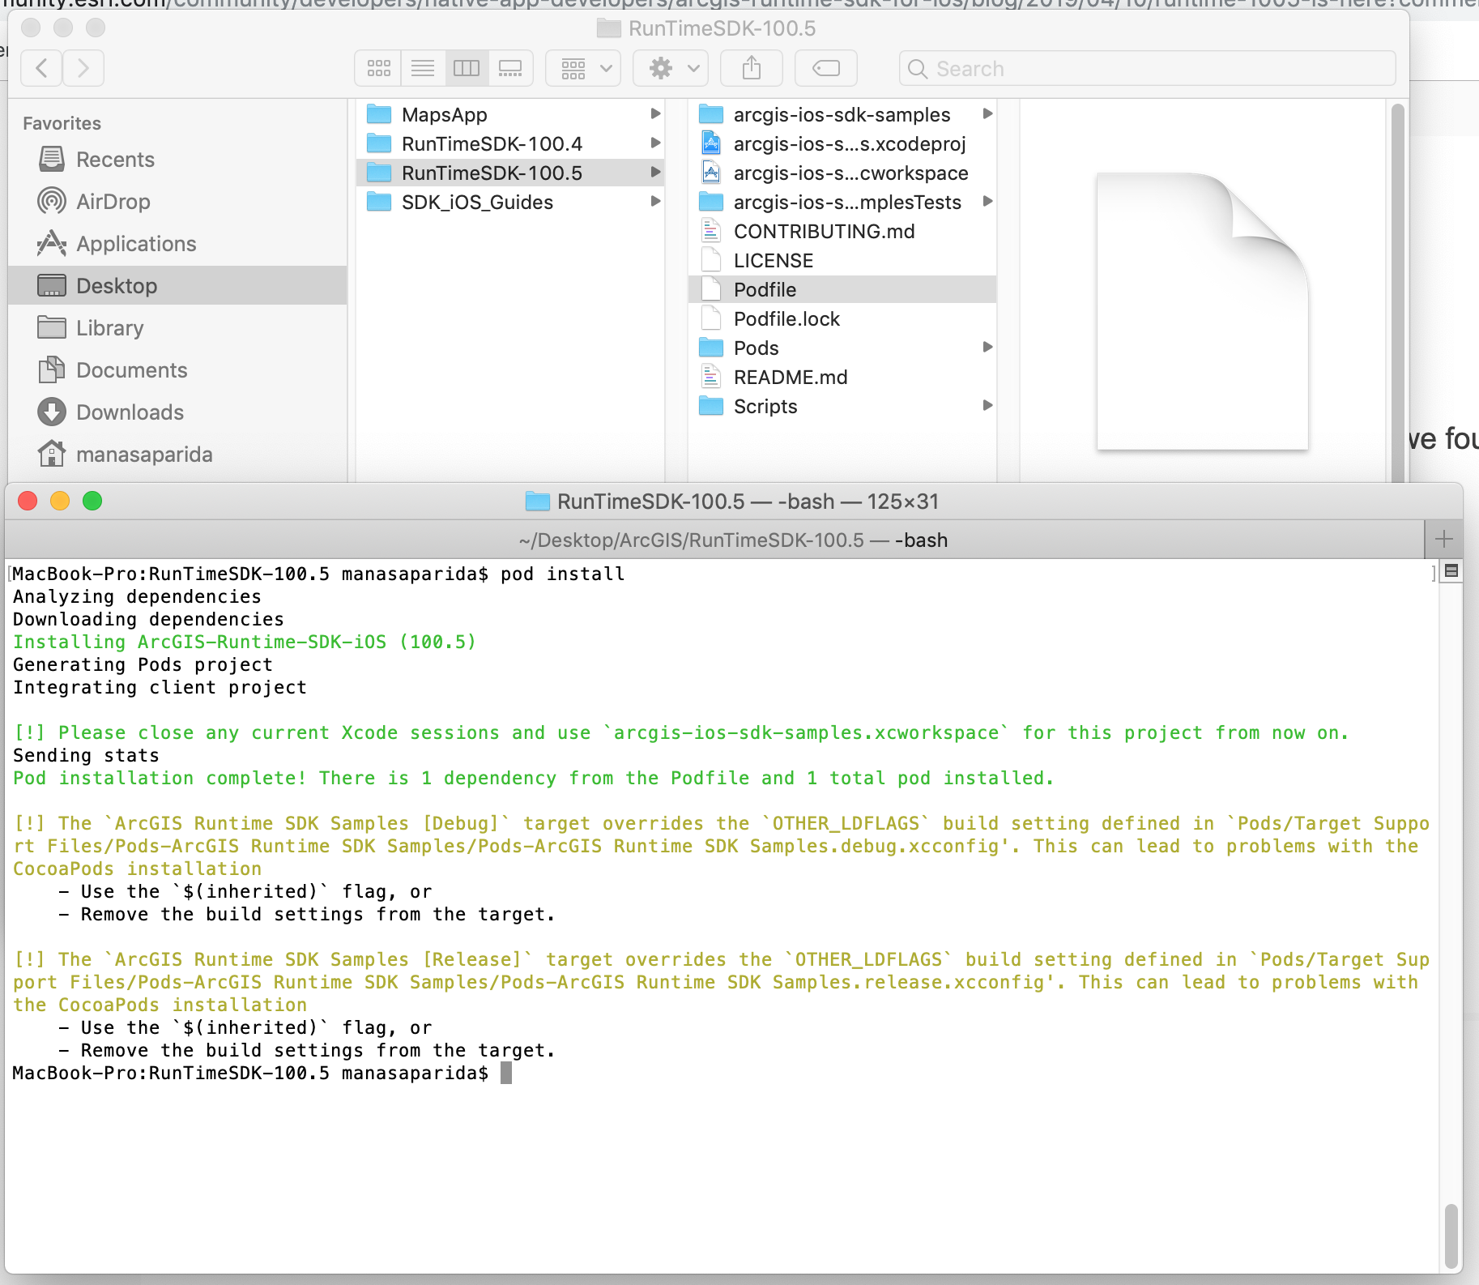The width and height of the screenshot is (1479, 1285).
Task: Open the gear Action menu
Action: coord(671,68)
